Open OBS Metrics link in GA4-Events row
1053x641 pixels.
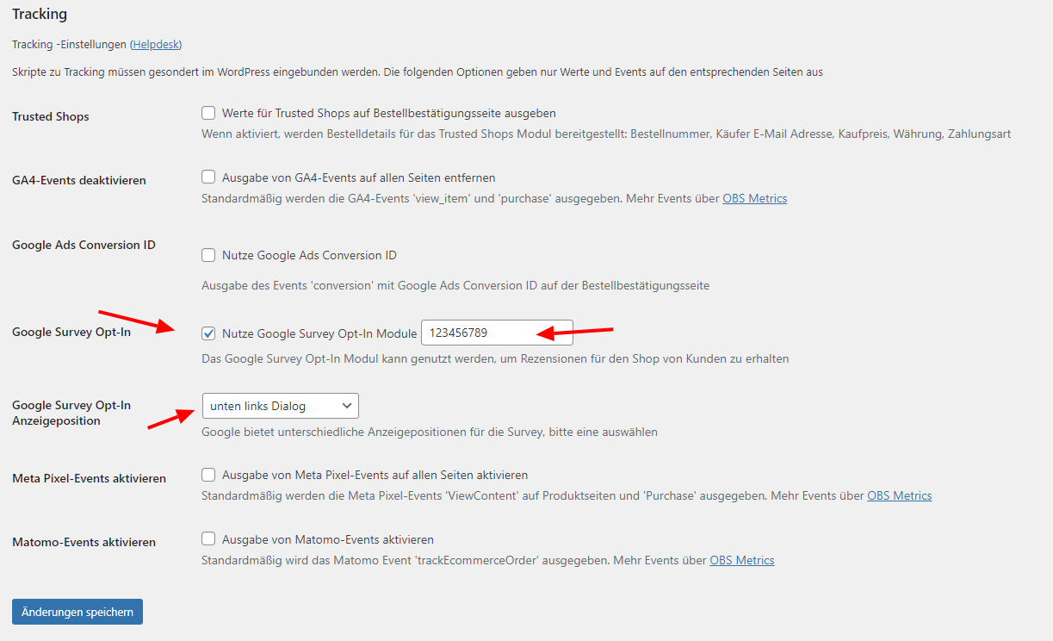(x=754, y=198)
